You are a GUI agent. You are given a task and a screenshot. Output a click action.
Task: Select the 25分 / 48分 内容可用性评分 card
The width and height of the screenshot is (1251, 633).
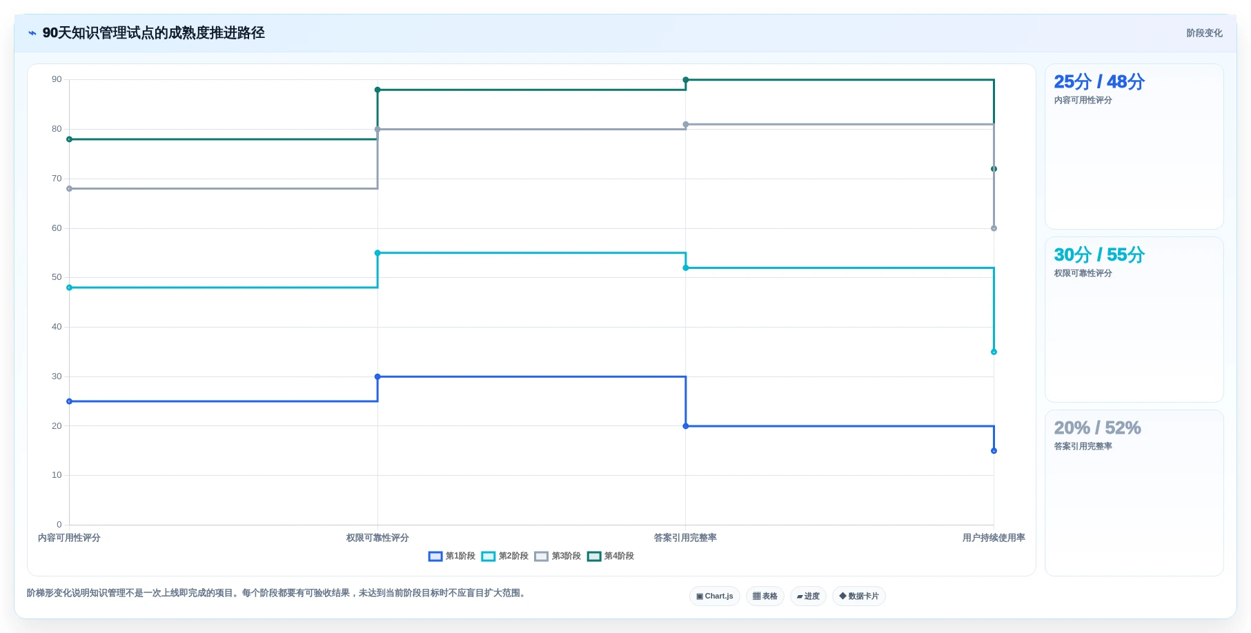tap(1134, 146)
